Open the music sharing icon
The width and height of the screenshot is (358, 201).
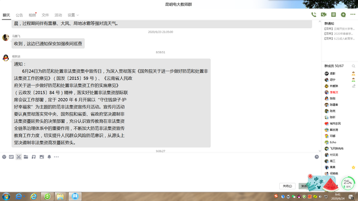34,157
